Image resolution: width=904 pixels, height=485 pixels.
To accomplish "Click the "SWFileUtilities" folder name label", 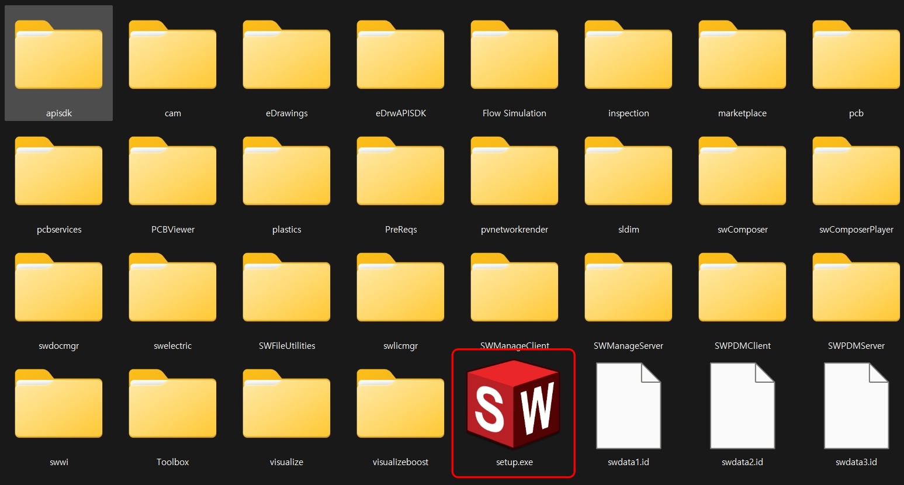I will tap(287, 346).
